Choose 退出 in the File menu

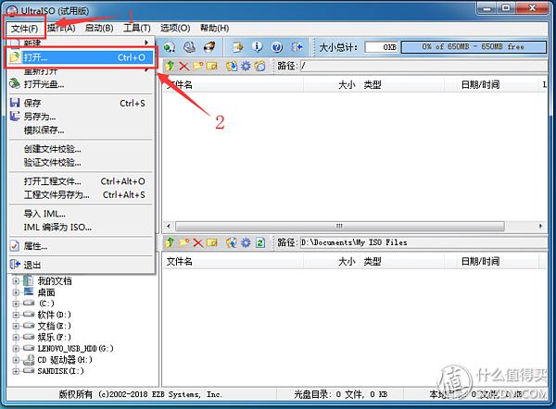[x=81, y=265]
